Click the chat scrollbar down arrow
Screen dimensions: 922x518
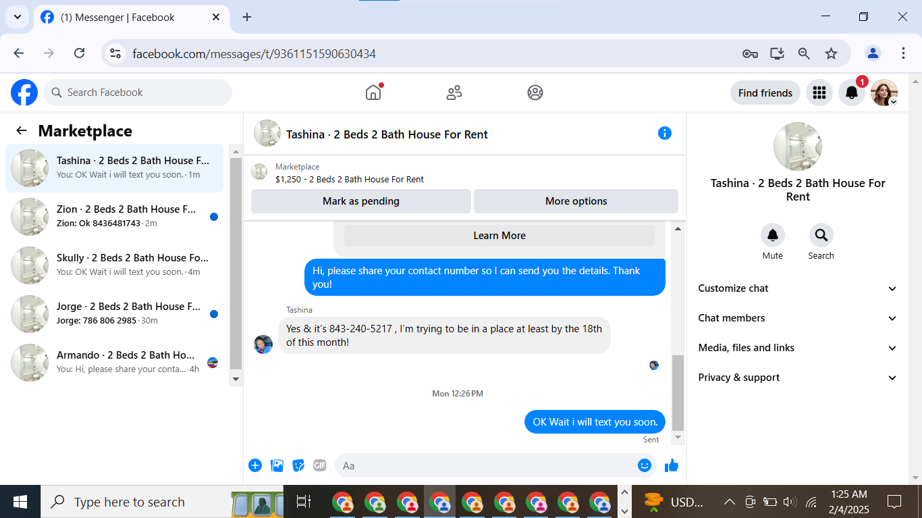click(678, 438)
